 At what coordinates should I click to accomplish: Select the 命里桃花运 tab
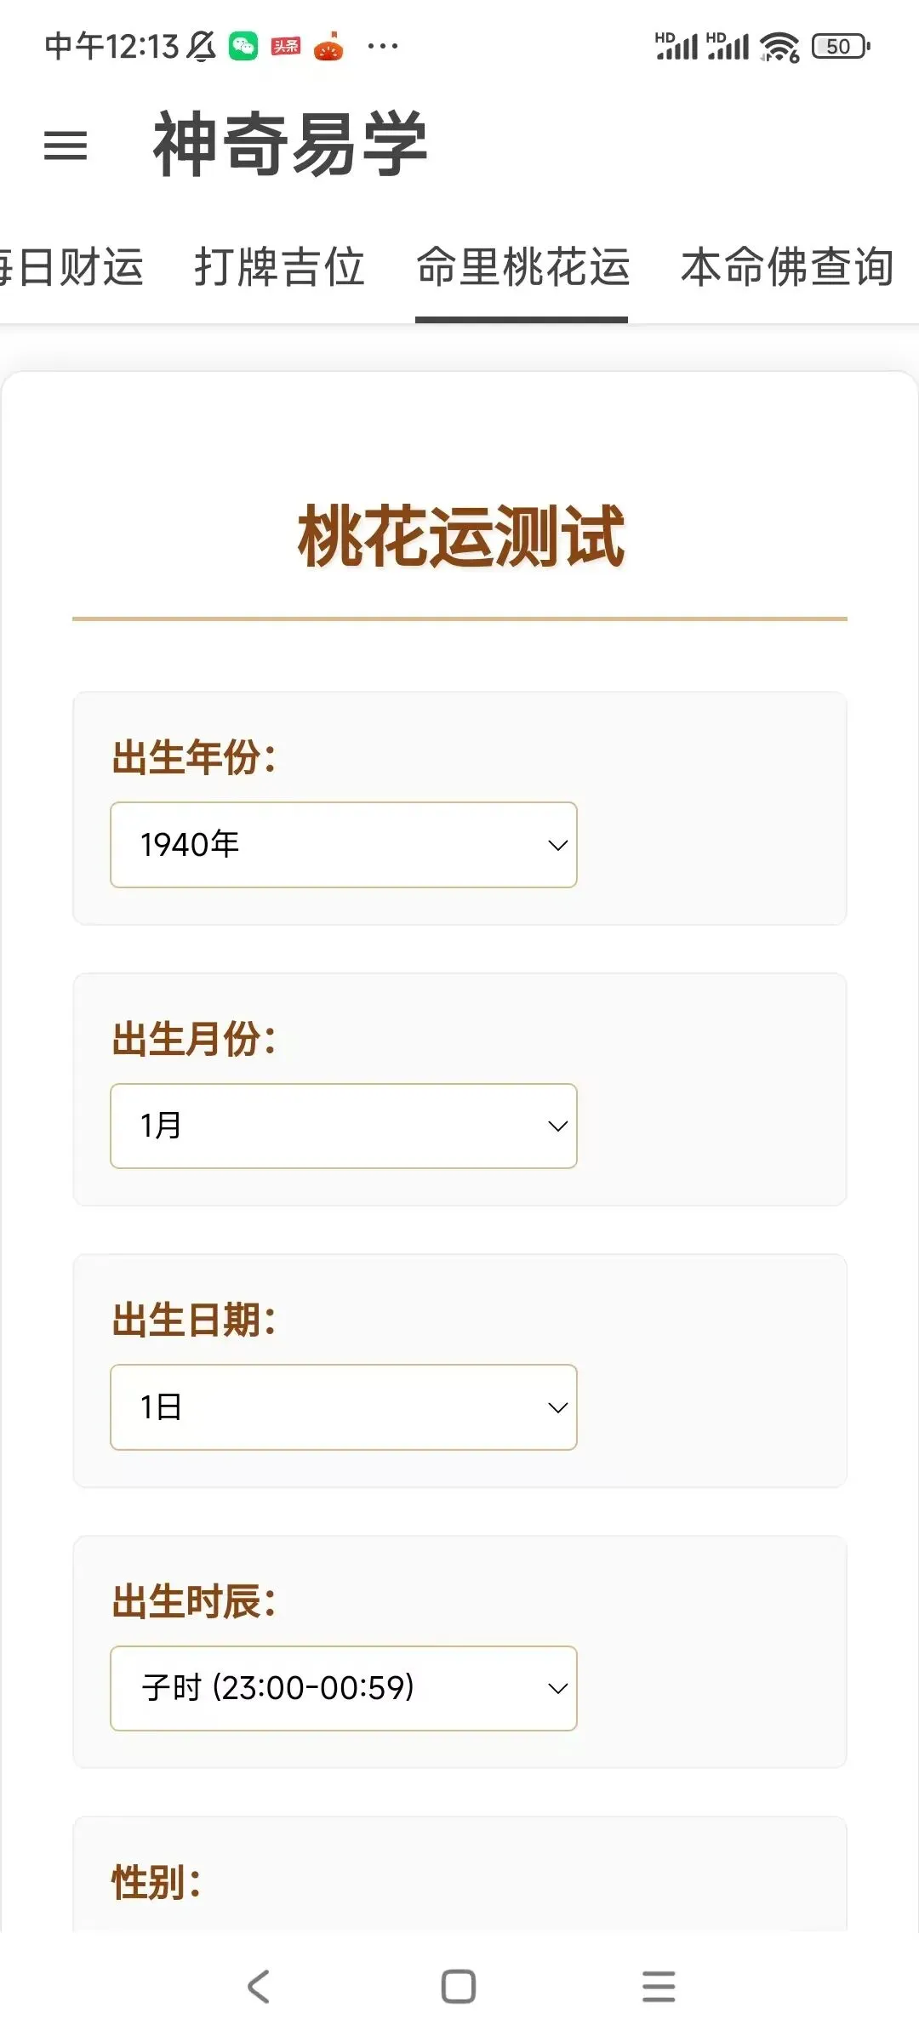pyautogui.click(x=522, y=267)
